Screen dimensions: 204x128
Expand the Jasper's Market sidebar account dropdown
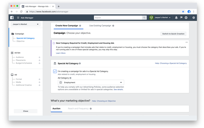26,24
